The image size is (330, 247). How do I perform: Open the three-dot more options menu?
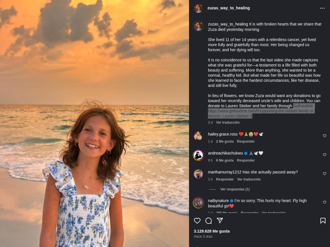point(322,8)
